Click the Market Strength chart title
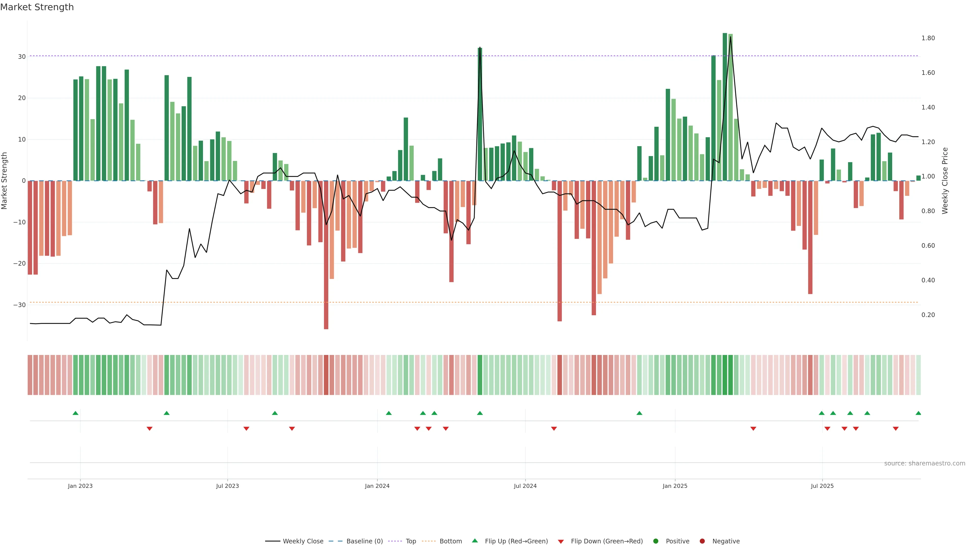The image size is (978, 550). tap(37, 7)
